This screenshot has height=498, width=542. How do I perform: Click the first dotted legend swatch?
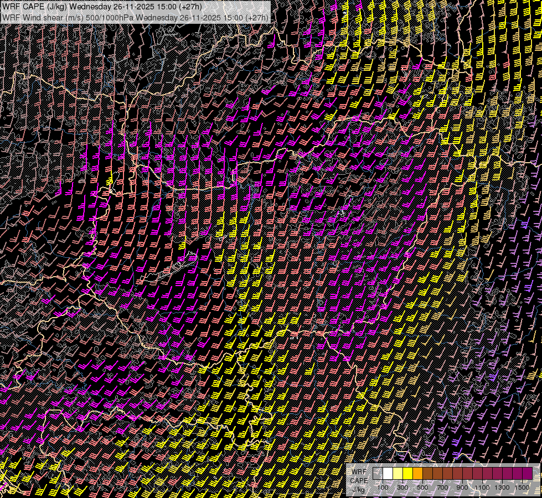coord(378,473)
